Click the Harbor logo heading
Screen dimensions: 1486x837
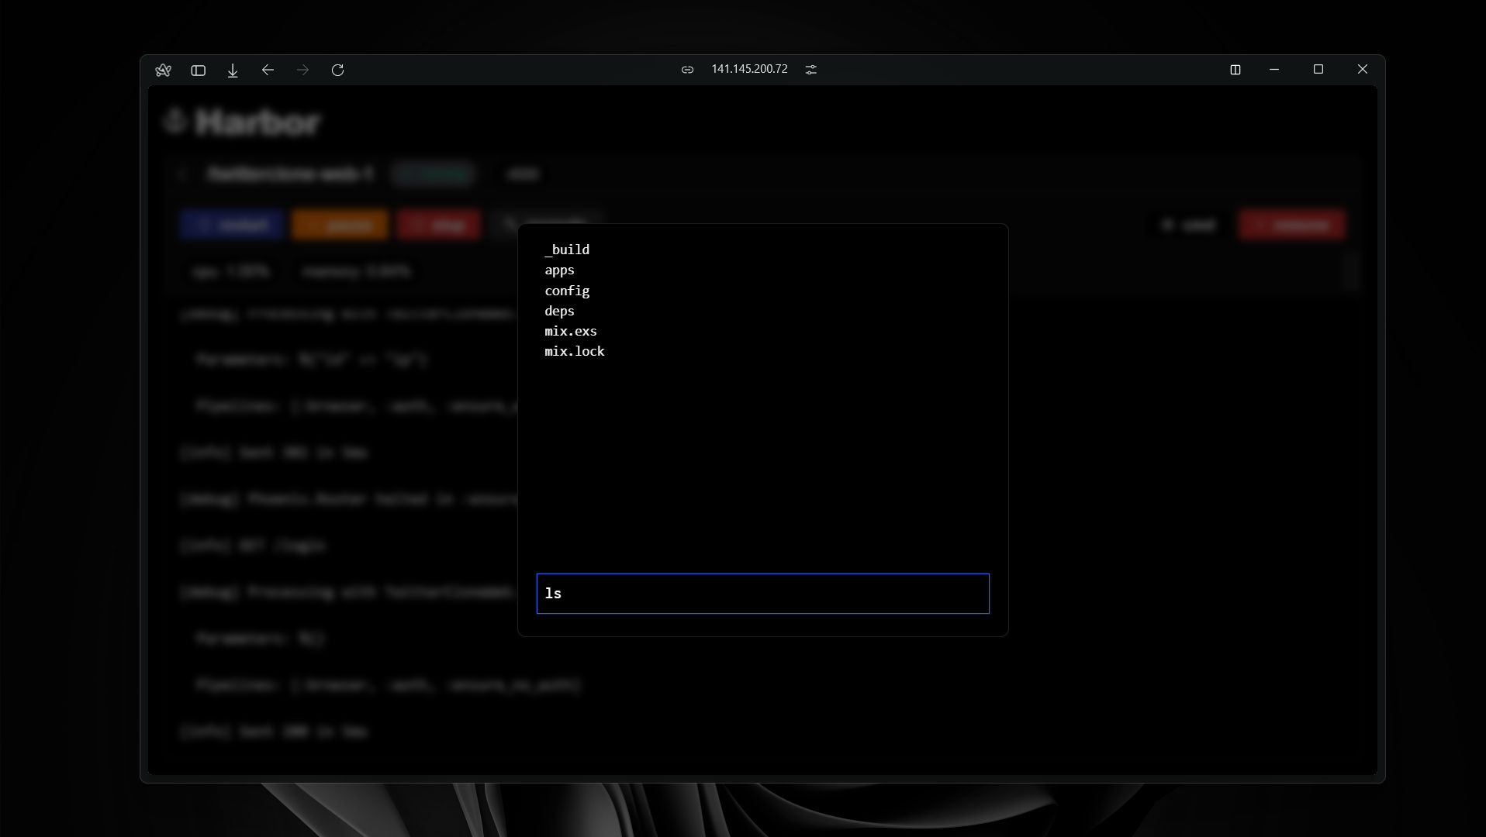point(243,122)
